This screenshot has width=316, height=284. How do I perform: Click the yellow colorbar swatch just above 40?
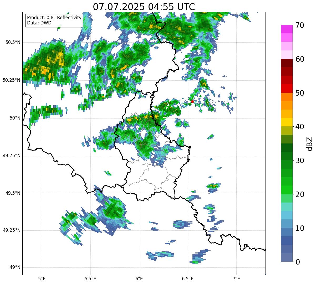(287, 122)
